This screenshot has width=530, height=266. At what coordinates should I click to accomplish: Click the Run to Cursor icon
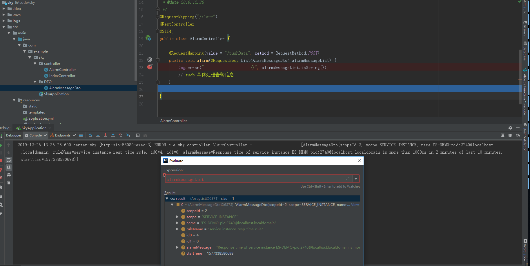click(x=128, y=135)
